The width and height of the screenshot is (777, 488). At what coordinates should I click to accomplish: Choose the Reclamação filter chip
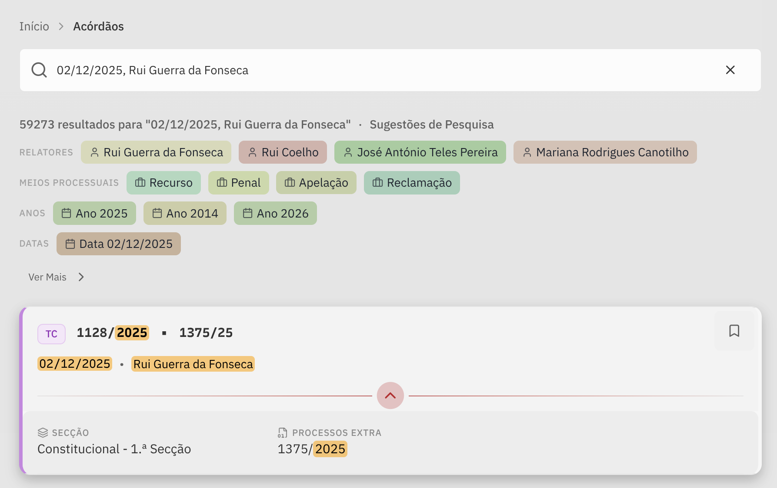pos(412,183)
